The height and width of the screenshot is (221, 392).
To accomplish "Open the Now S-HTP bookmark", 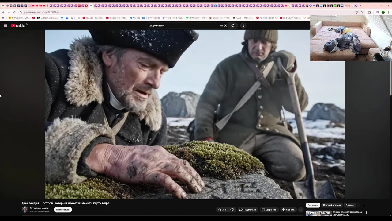I will click(x=173, y=18).
